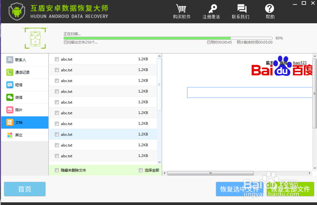317x205 pixels.
Task: Select the 通话记录 call log icon
Action: coord(10,72)
